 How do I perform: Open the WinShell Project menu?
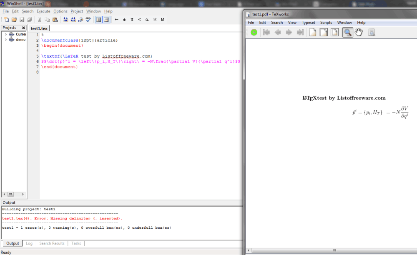coord(77,11)
